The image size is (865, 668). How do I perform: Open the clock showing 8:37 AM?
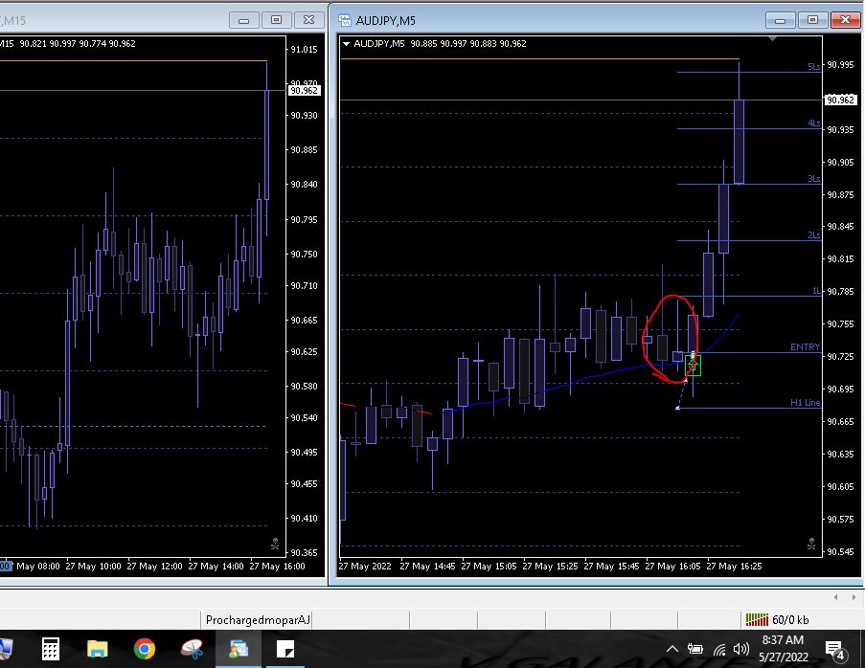coord(784,648)
